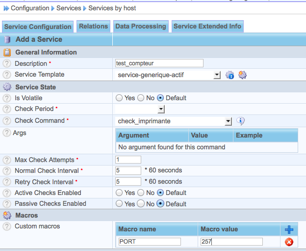The height and width of the screenshot is (251, 306).
Task: Delete the PORT macro with the red X icon
Action: coord(289,242)
